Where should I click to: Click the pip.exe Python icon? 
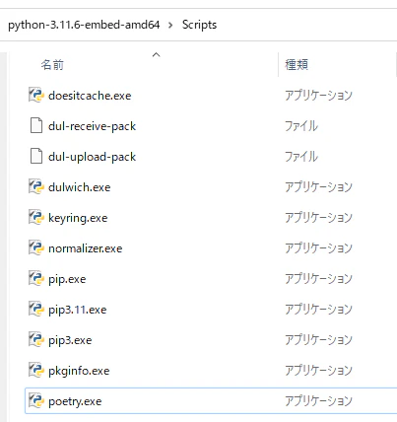click(36, 279)
